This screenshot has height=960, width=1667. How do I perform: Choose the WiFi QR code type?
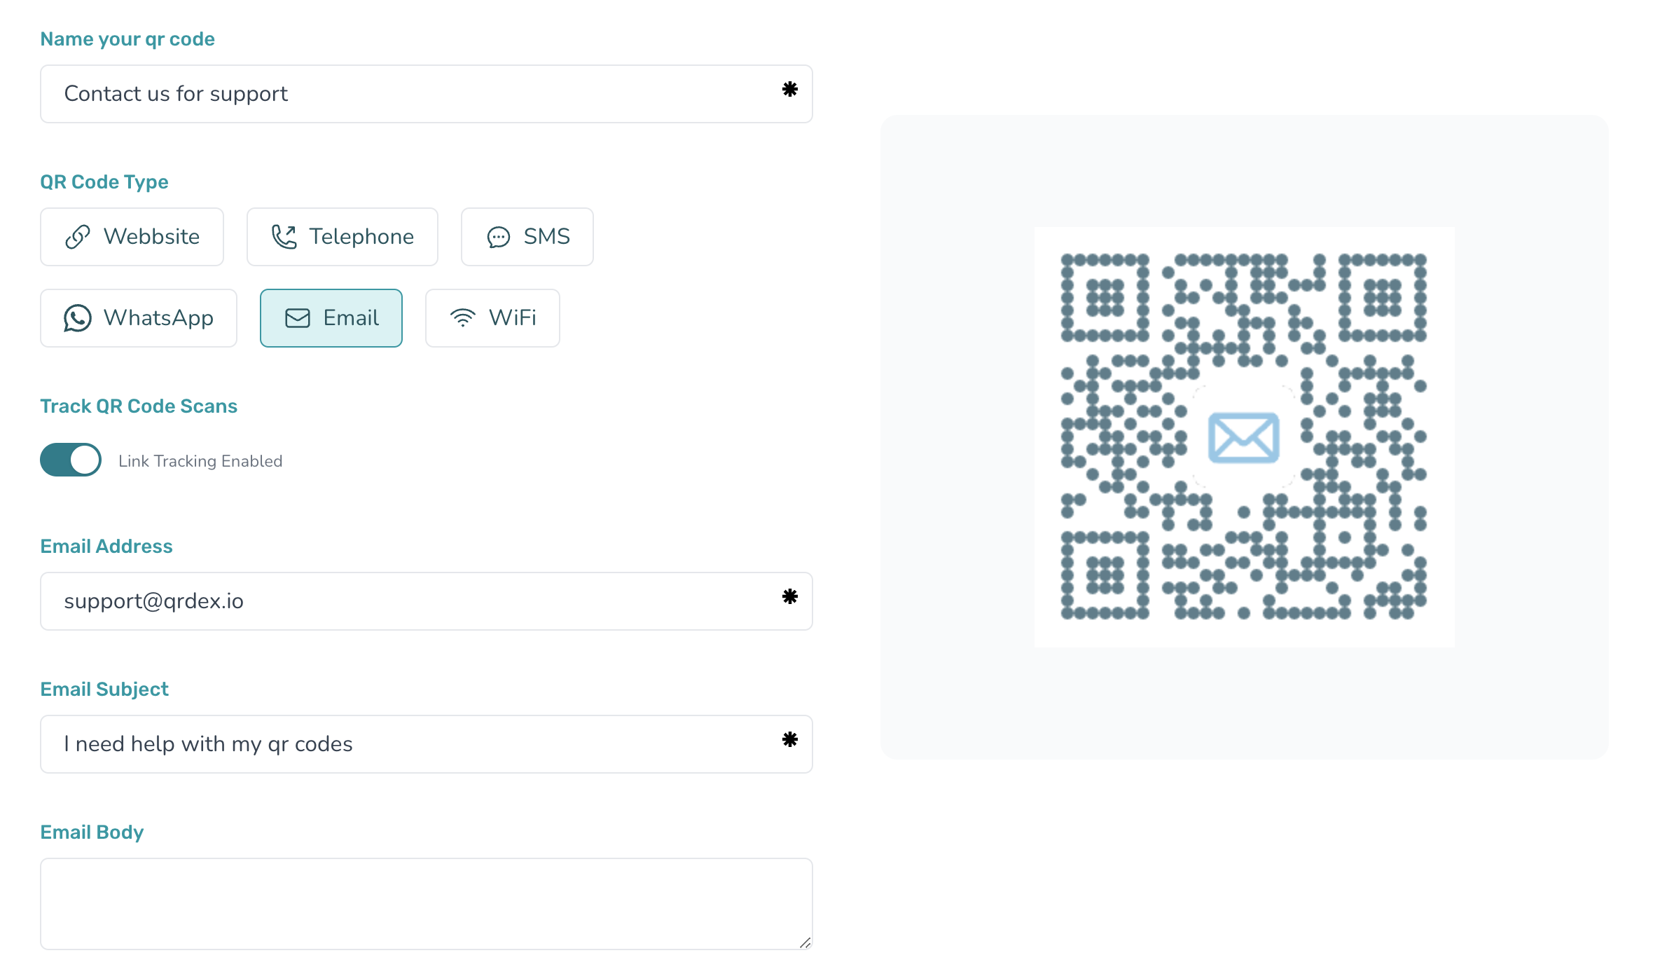click(x=492, y=318)
